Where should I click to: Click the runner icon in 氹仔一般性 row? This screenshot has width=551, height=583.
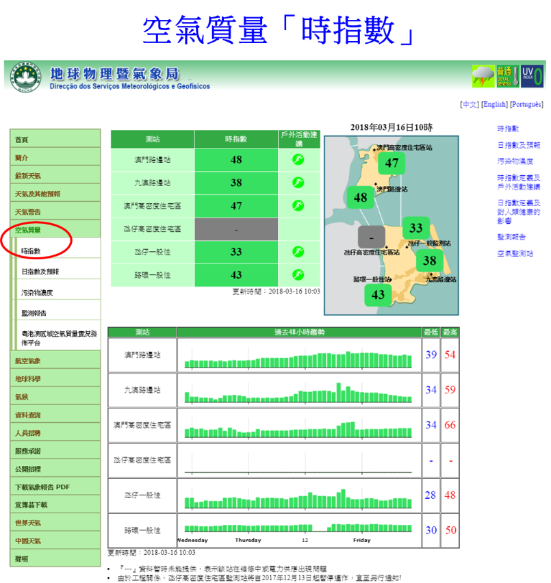click(x=298, y=252)
